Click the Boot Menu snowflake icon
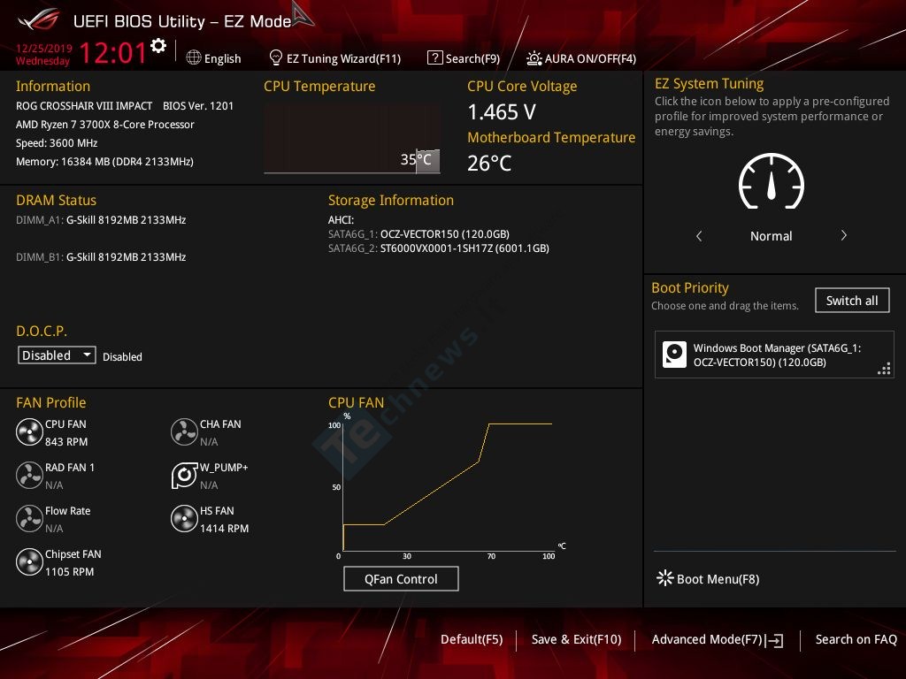 click(x=665, y=578)
